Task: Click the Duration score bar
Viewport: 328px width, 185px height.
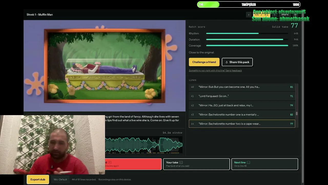Action: coord(247,40)
